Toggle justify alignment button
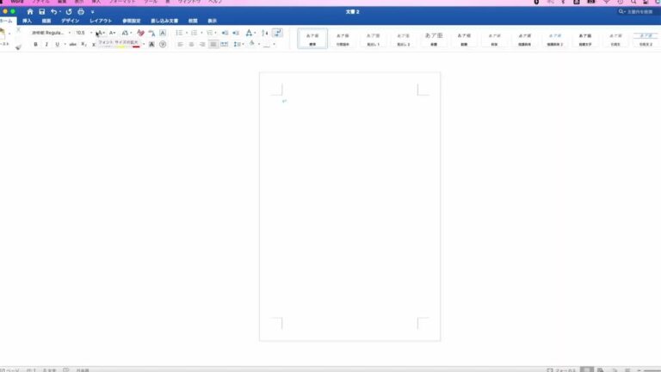 coord(213,44)
